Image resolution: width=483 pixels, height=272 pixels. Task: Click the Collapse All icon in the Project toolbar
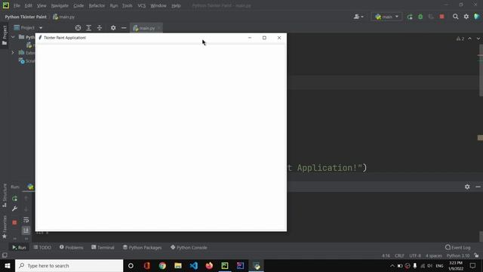pyautogui.click(x=100, y=28)
